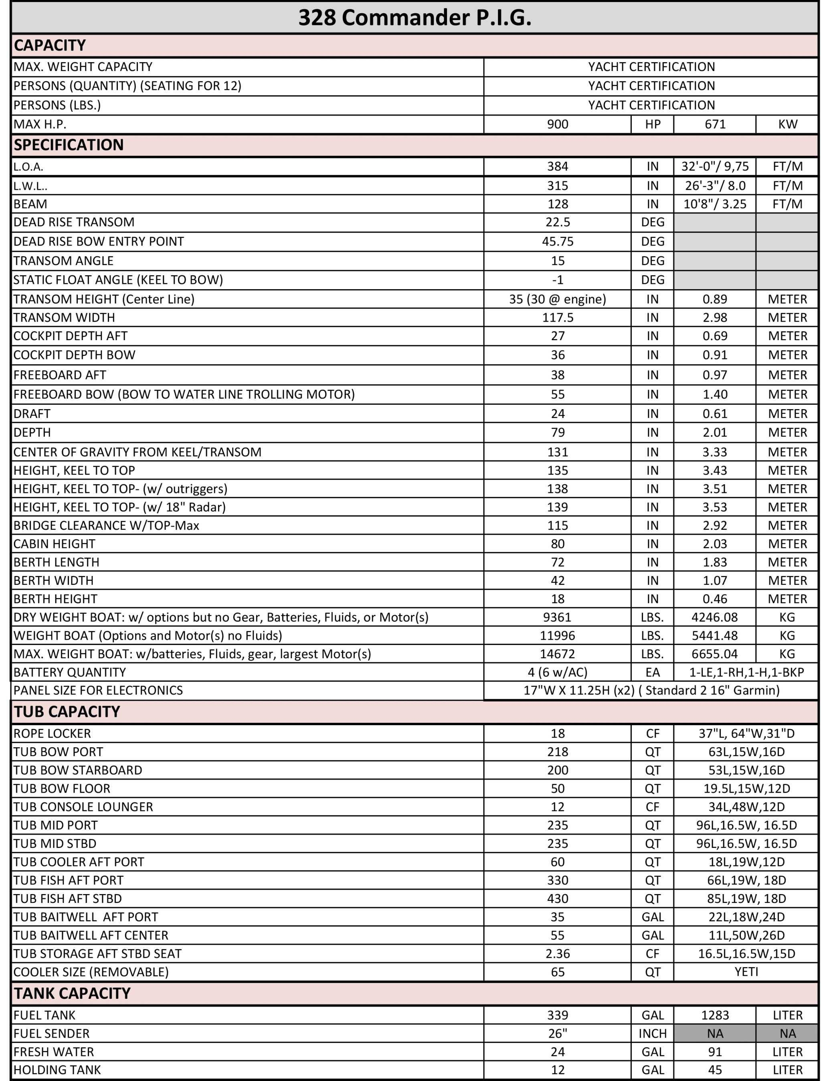Click the 18" Radar height value 139
Image resolution: width=821 pixels, height=1081 pixels.
click(x=558, y=507)
